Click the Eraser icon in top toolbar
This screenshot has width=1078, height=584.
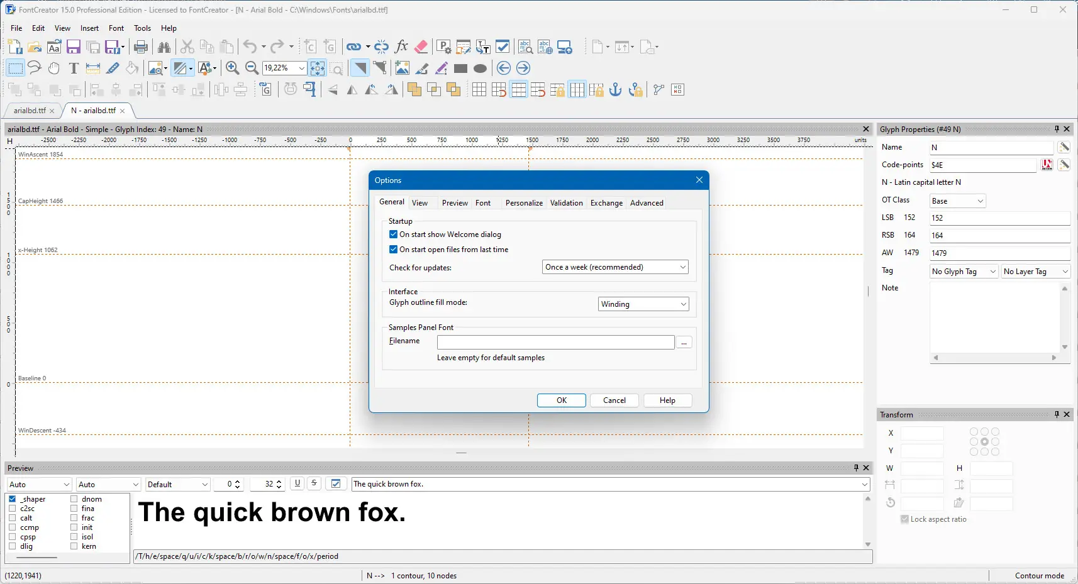[x=421, y=47]
